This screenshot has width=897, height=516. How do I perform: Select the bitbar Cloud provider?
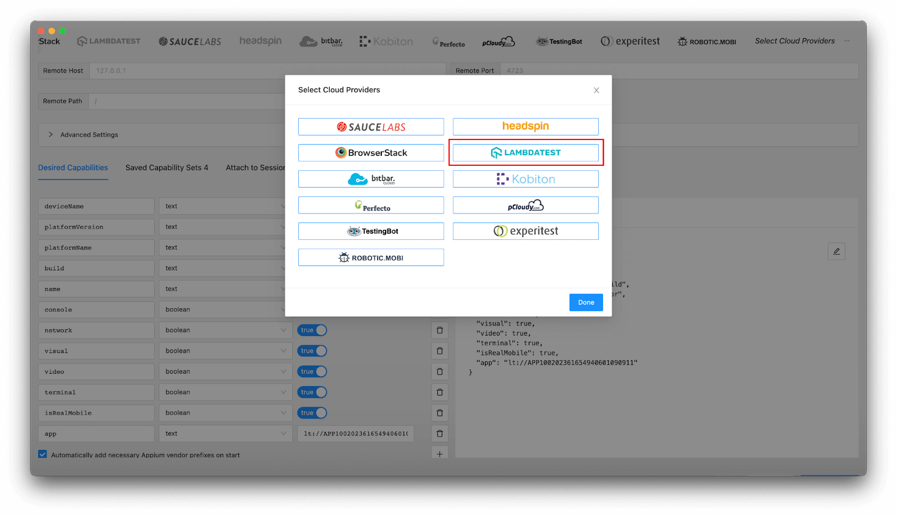(x=371, y=178)
